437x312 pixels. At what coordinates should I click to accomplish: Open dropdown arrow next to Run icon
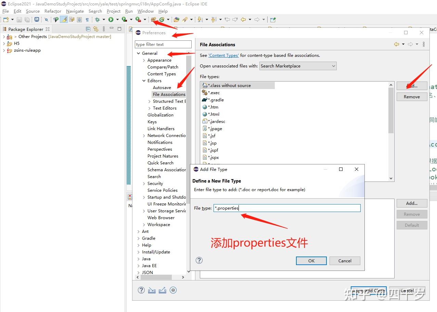click(117, 20)
